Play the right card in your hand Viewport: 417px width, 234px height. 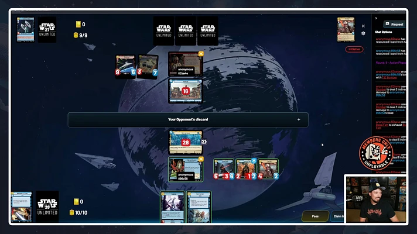click(x=199, y=207)
